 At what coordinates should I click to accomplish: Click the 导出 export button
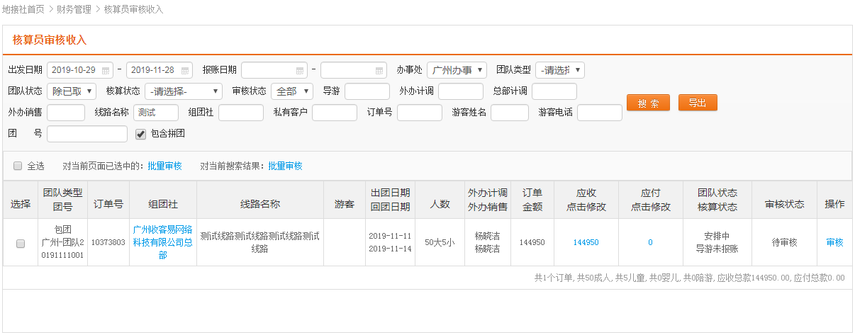[x=698, y=103]
